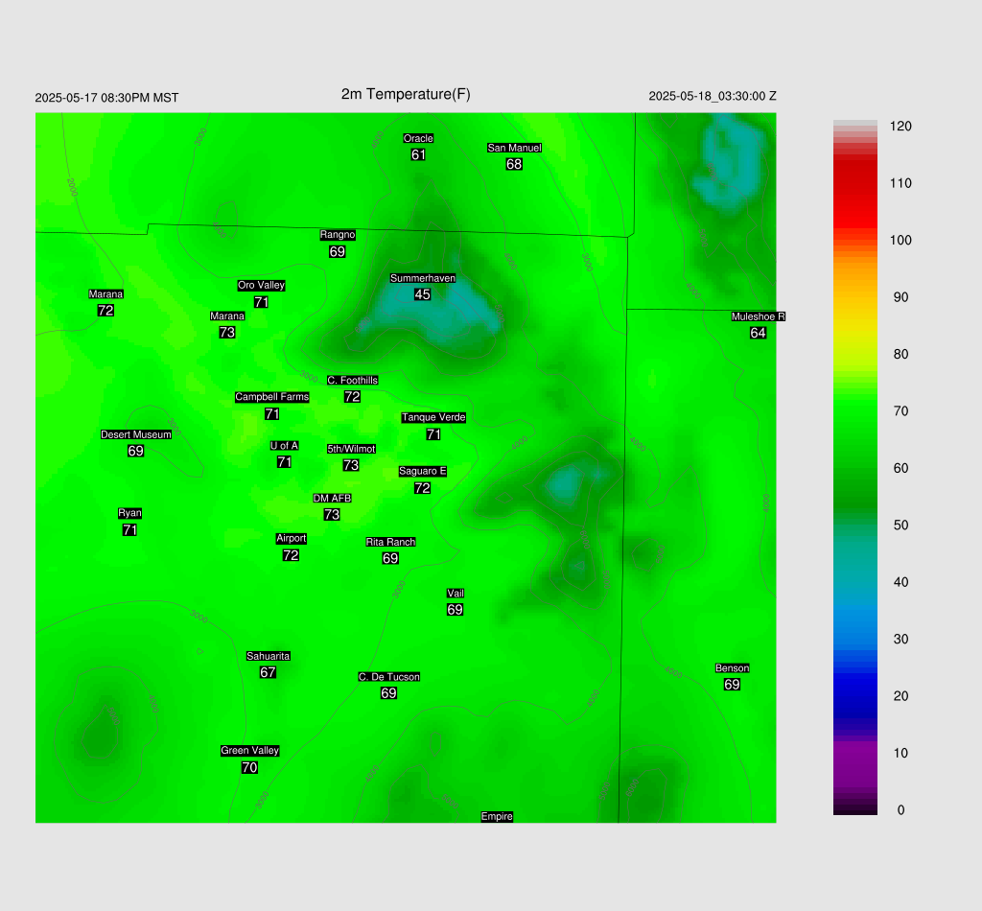The width and height of the screenshot is (982, 911).
Task: Select the Vail station label
Action: (456, 594)
